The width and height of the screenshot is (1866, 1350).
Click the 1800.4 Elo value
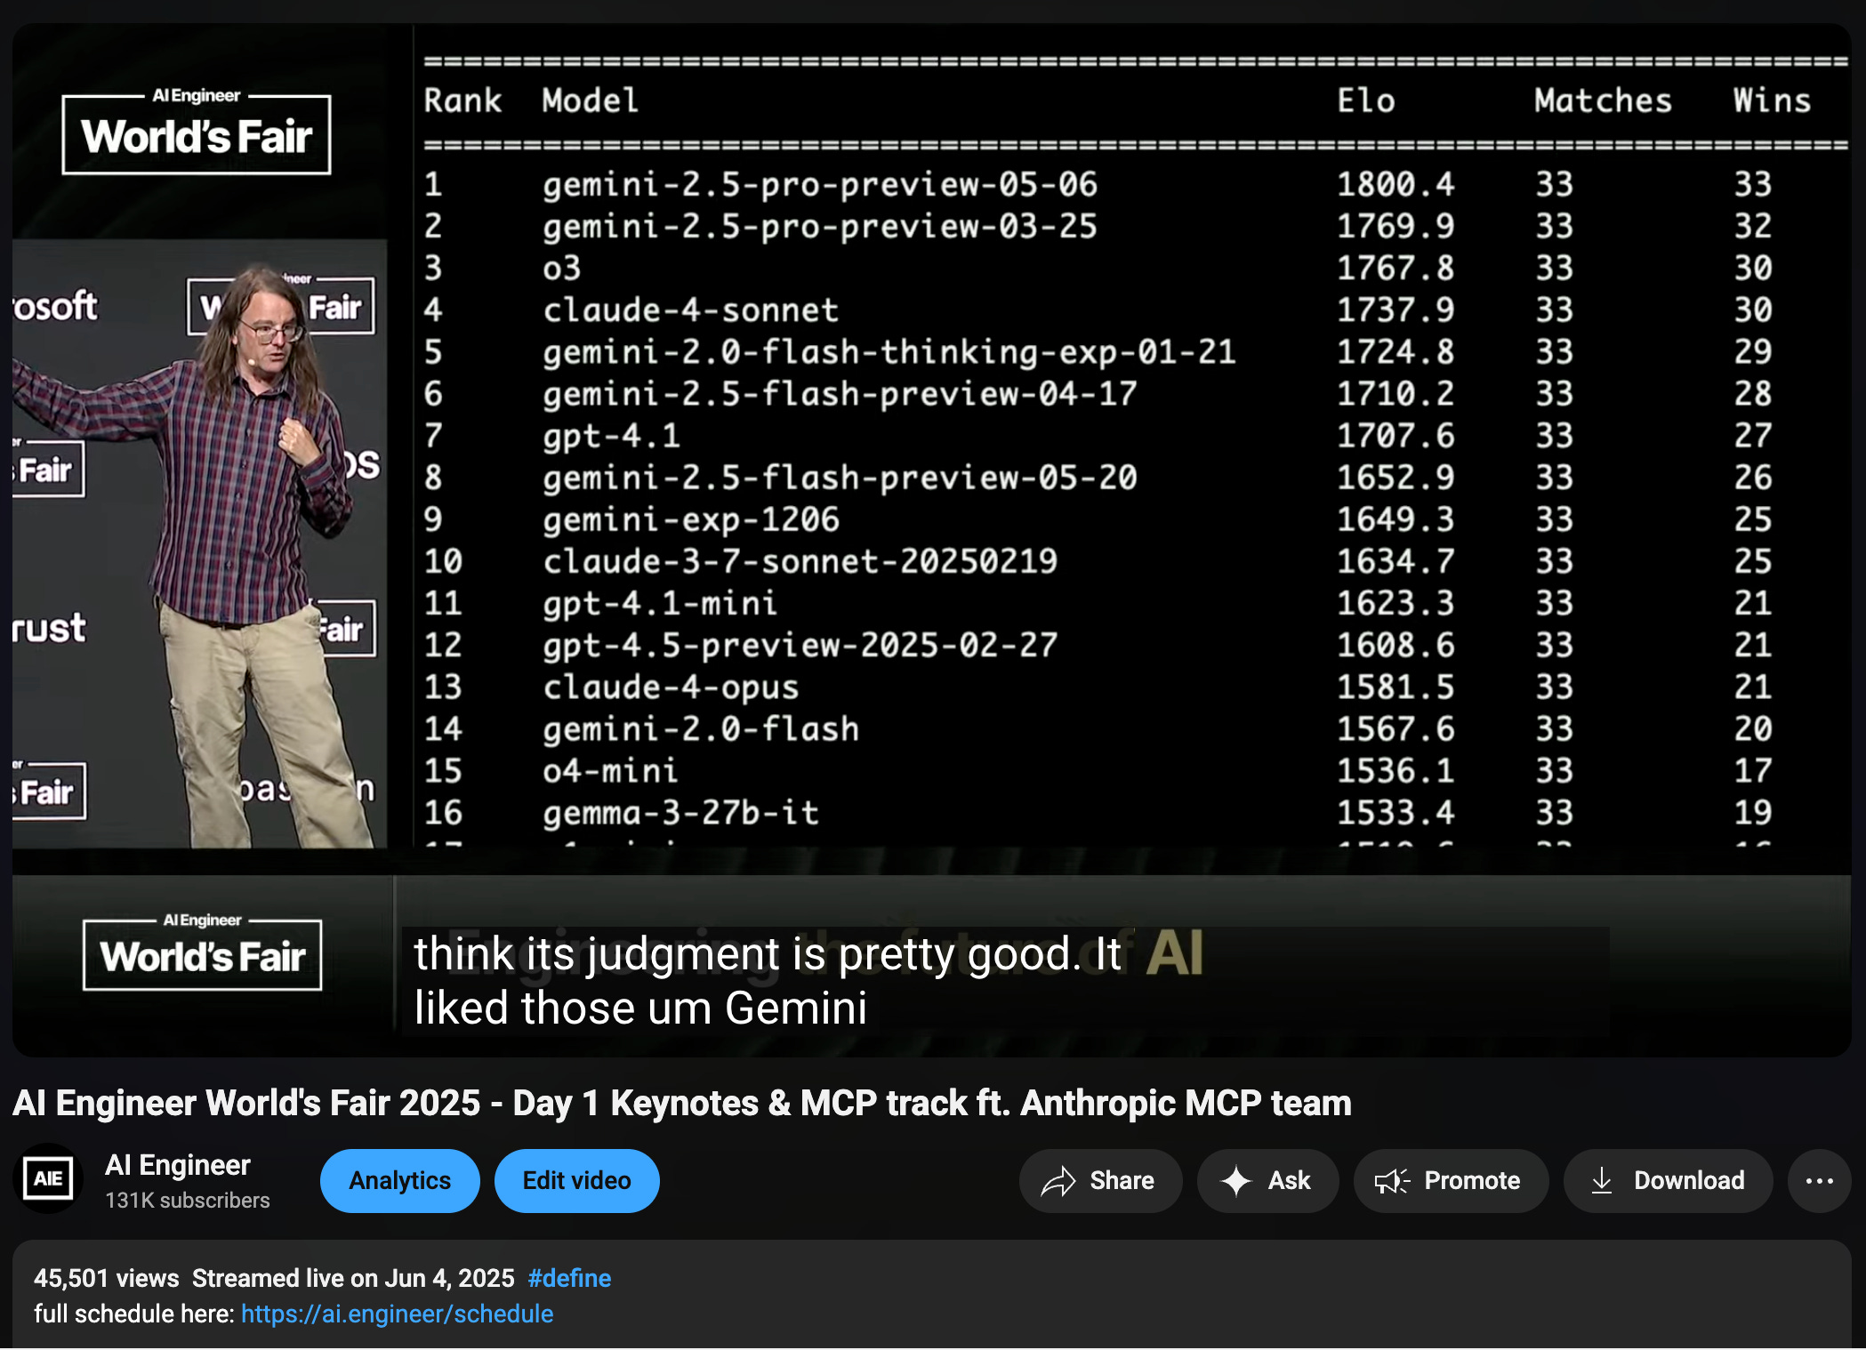click(x=1395, y=184)
